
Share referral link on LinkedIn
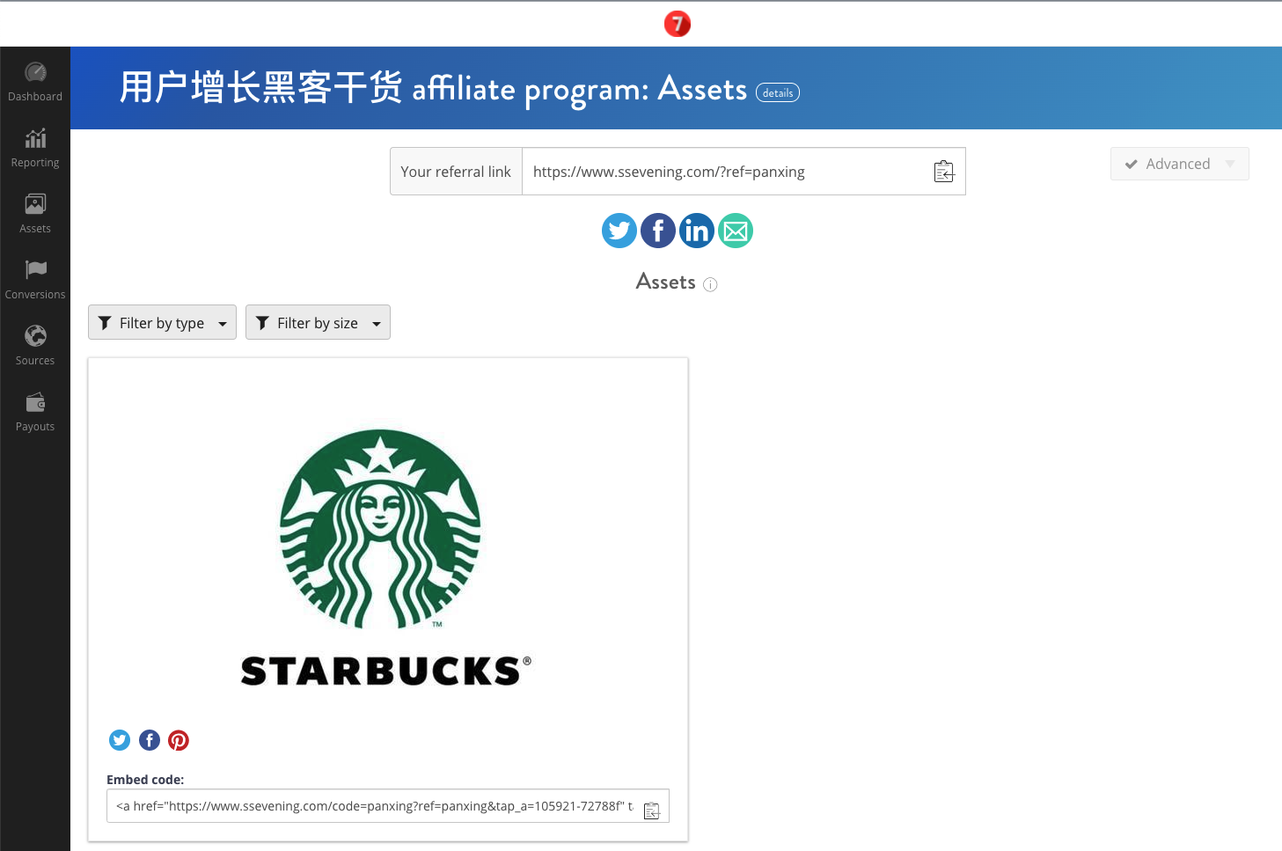(x=697, y=231)
